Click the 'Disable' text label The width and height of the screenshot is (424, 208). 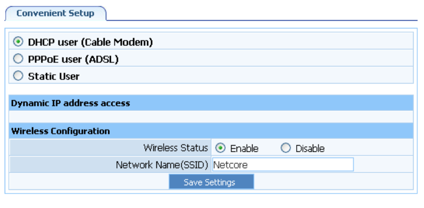(x=310, y=149)
